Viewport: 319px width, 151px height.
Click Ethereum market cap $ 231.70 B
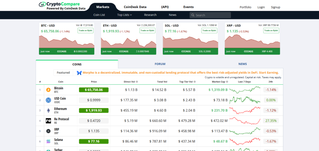point(220,110)
